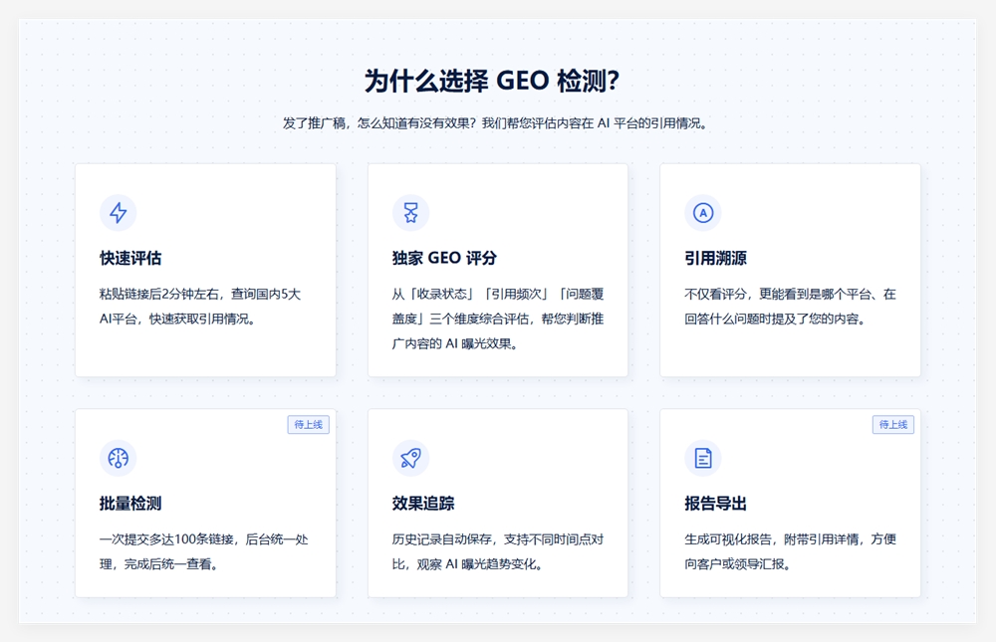This screenshot has width=996, height=642.
Task: Switch to the 效果追踪 section
Action: click(412, 503)
